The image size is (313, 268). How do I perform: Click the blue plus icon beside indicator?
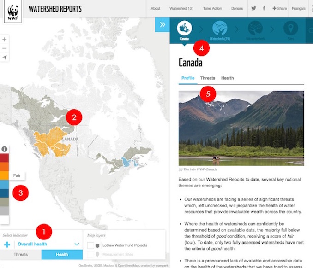pos(7,245)
